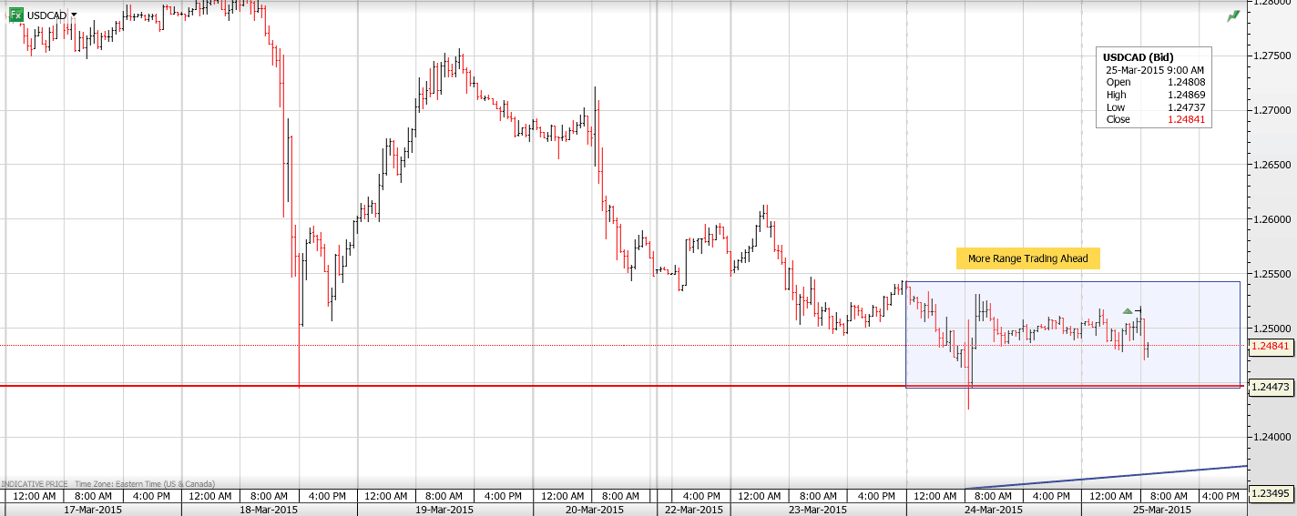Select the blue diagonal trendline at bottom right
This screenshot has height=516, width=1297.
pos(1139,475)
